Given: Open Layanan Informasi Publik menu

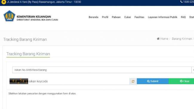Looking at the screenshot, I should click(163, 17).
